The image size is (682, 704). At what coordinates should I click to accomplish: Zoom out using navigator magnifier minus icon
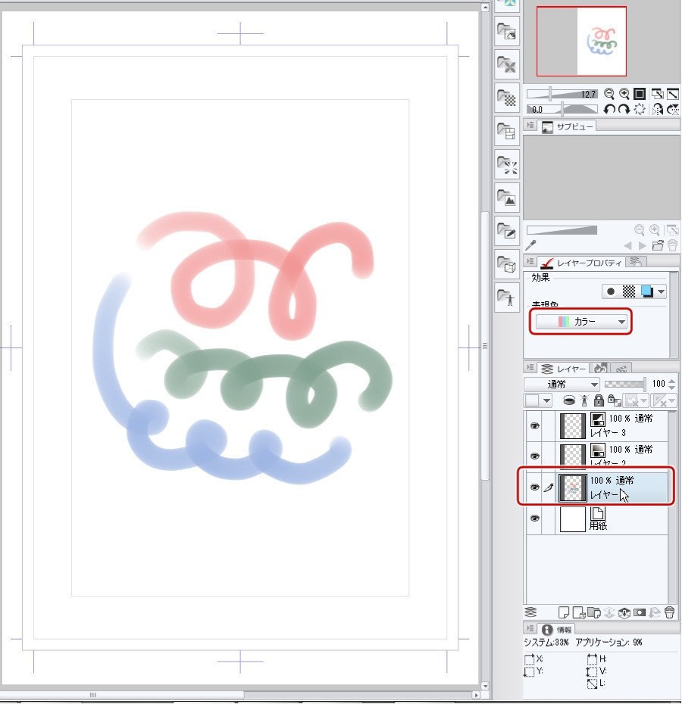[x=609, y=93]
